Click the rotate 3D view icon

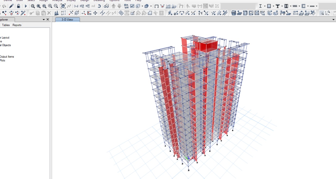pos(99,6)
